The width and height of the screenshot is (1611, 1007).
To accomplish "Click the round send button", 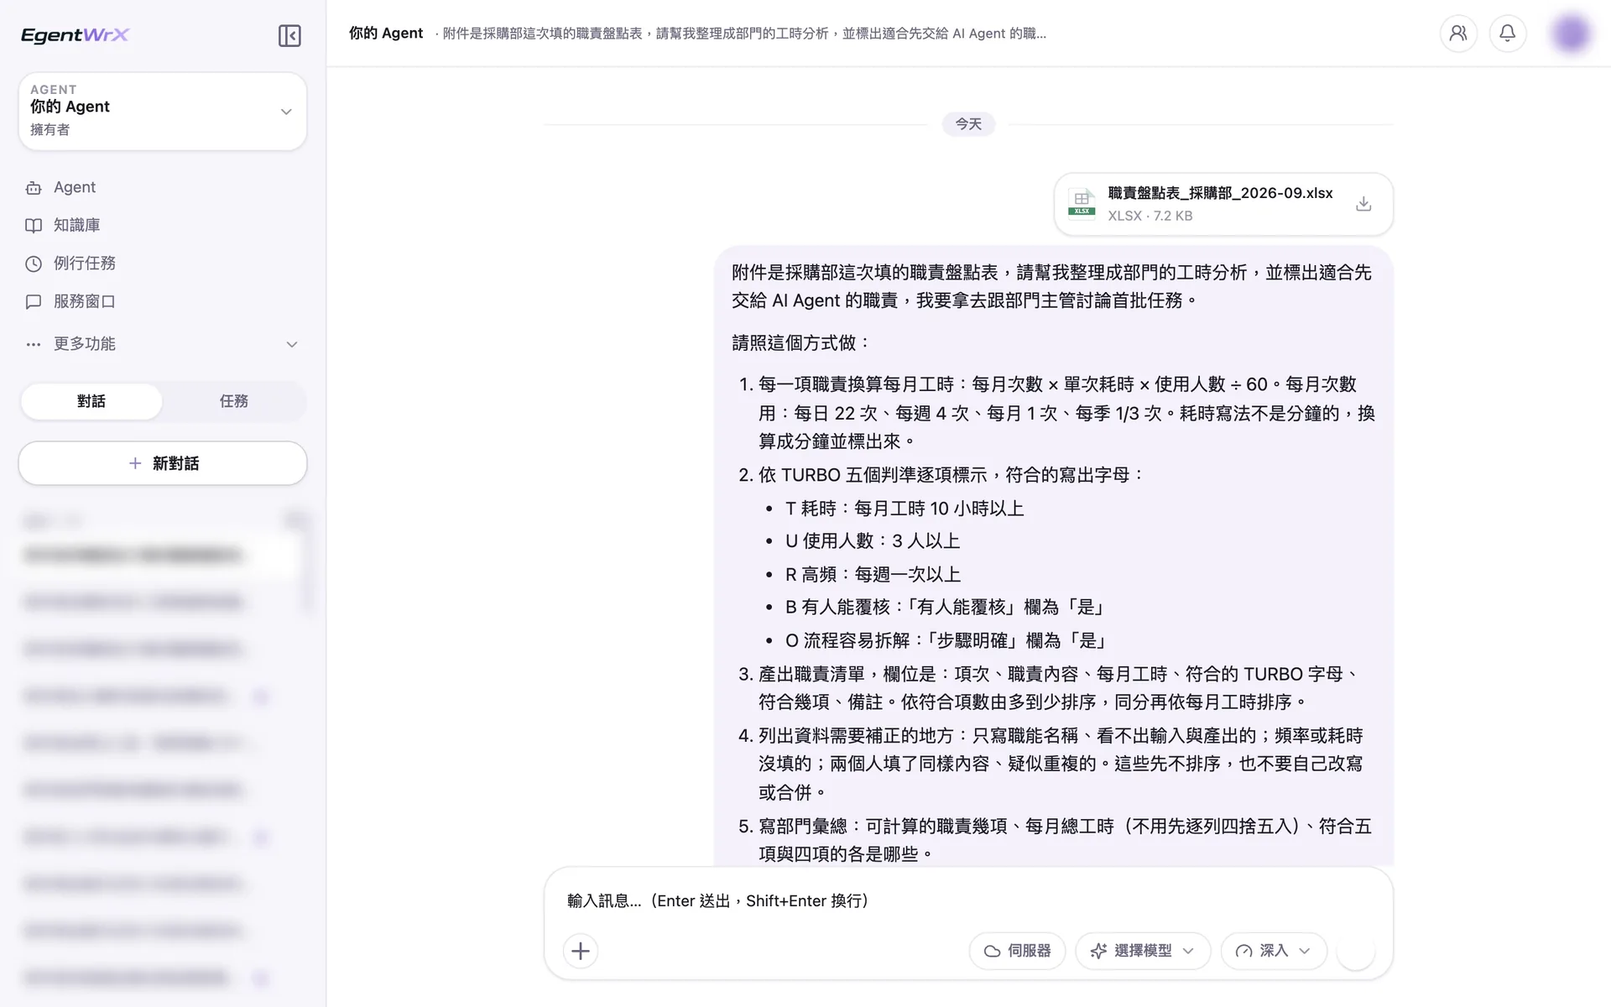I will coord(1356,951).
